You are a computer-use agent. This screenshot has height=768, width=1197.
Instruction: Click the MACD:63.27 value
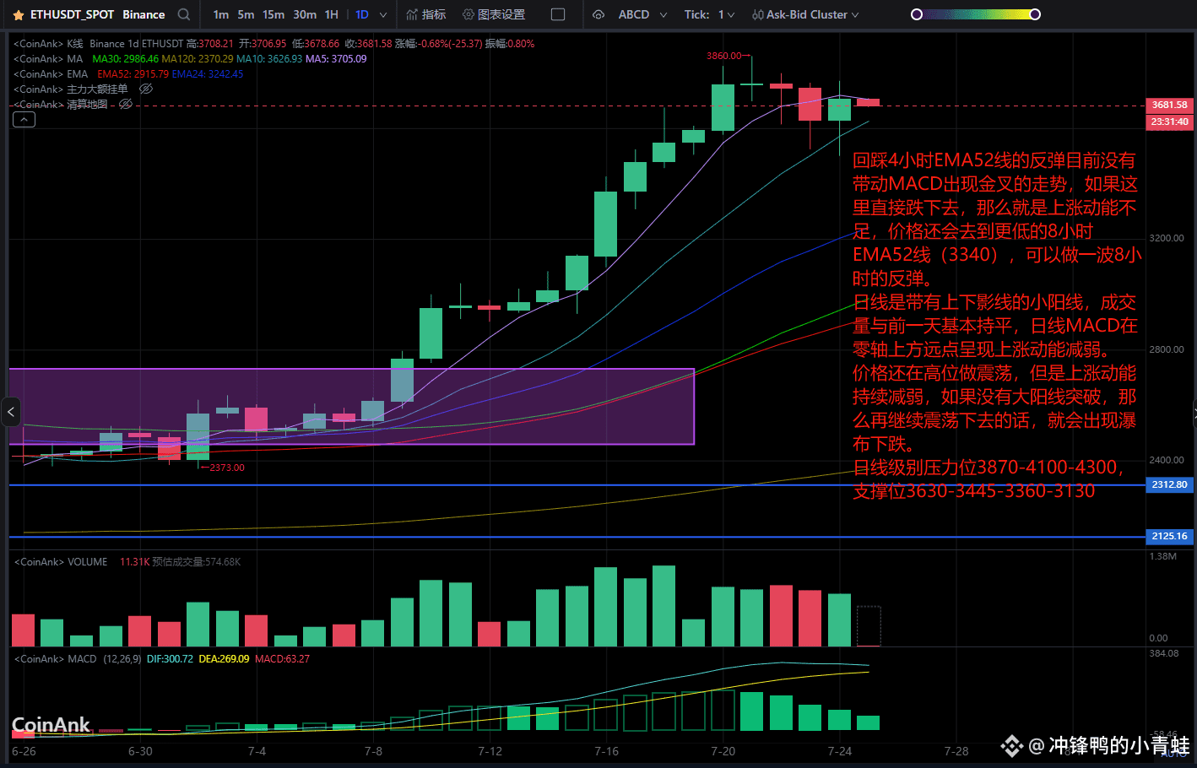pyautogui.click(x=282, y=658)
